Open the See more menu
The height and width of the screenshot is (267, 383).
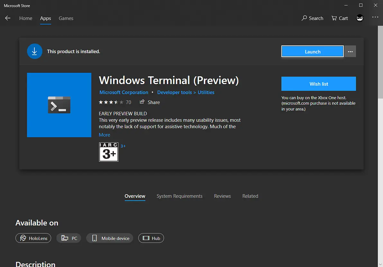(375, 18)
